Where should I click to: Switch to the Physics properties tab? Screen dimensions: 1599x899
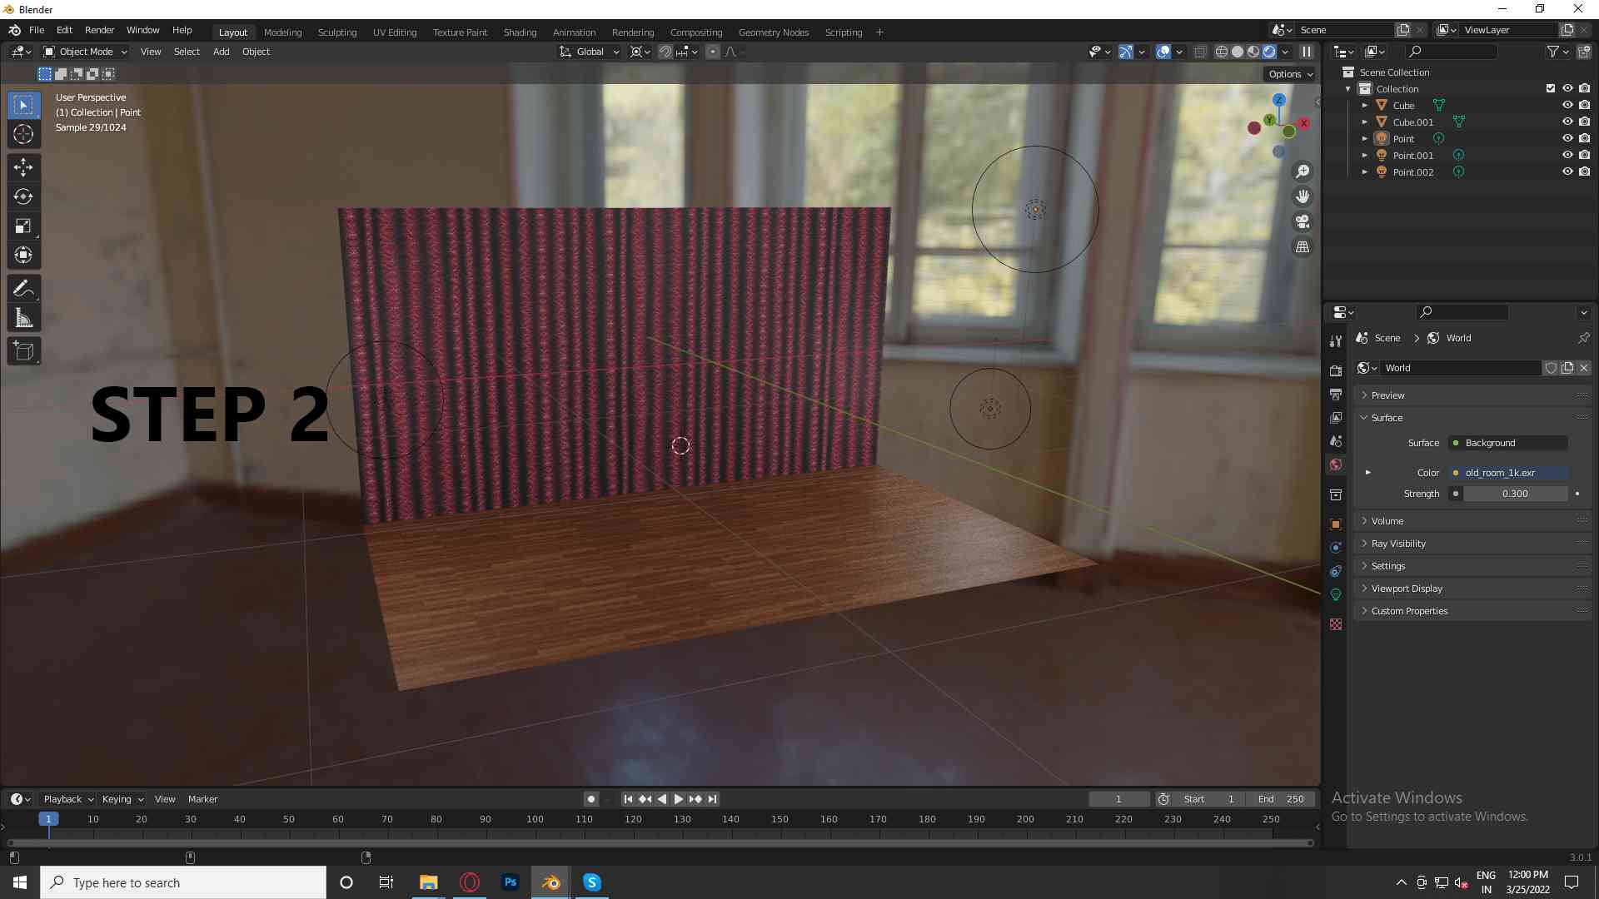[x=1336, y=571]
